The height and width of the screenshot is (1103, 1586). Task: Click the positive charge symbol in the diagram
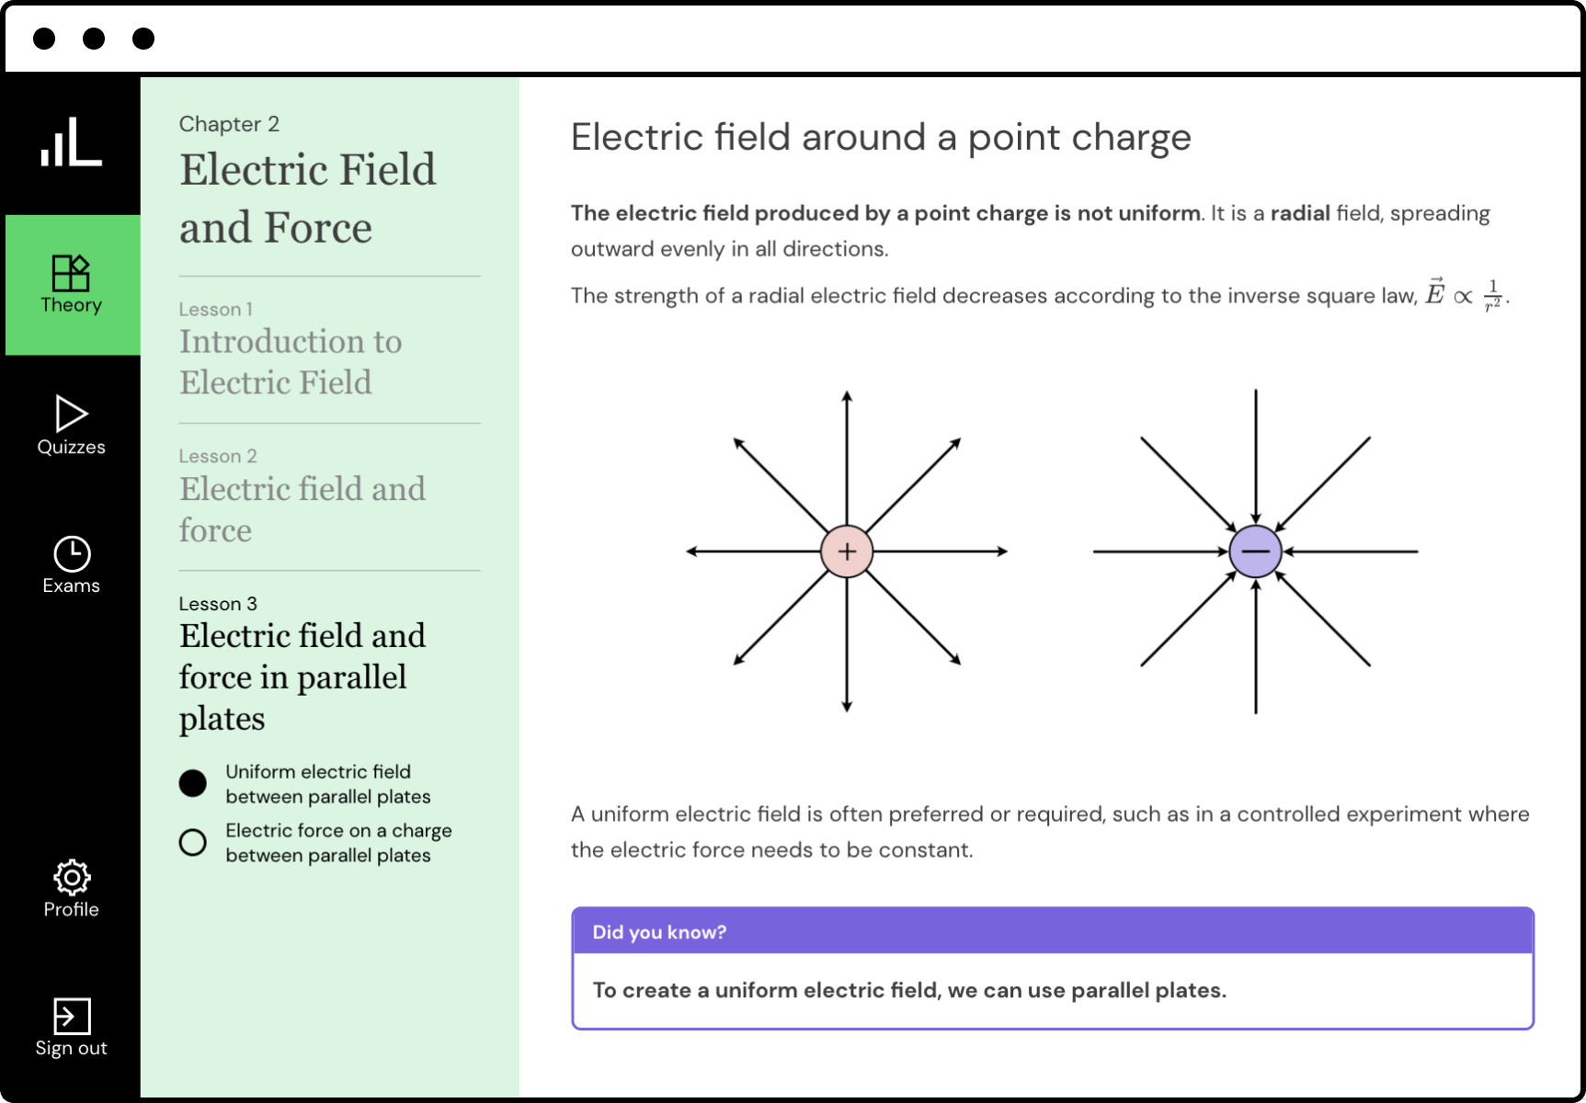click(x=847, y=551)
